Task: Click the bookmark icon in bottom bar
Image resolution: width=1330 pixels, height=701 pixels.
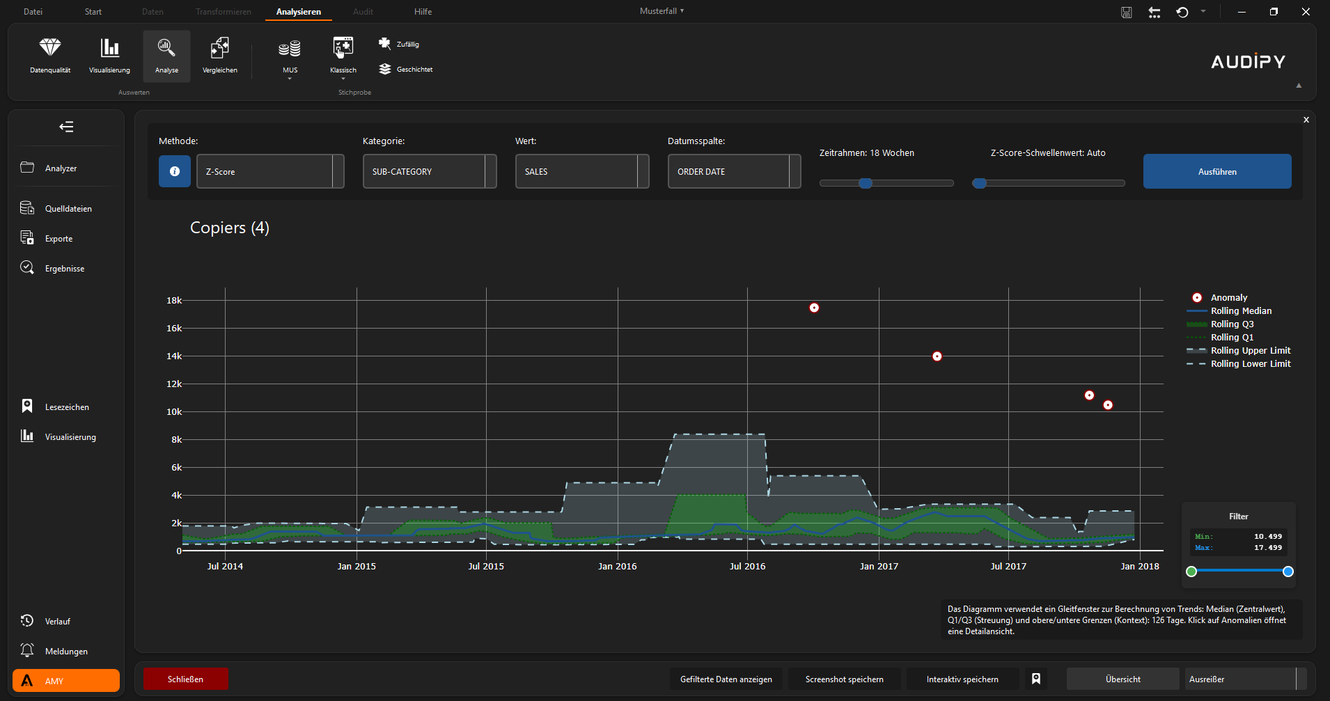Action: pos(1036,679)
